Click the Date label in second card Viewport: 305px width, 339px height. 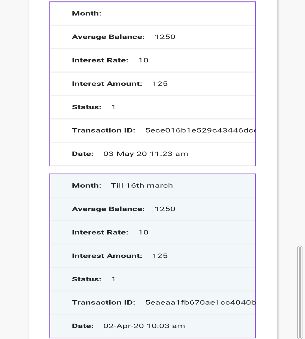point(83,326)
